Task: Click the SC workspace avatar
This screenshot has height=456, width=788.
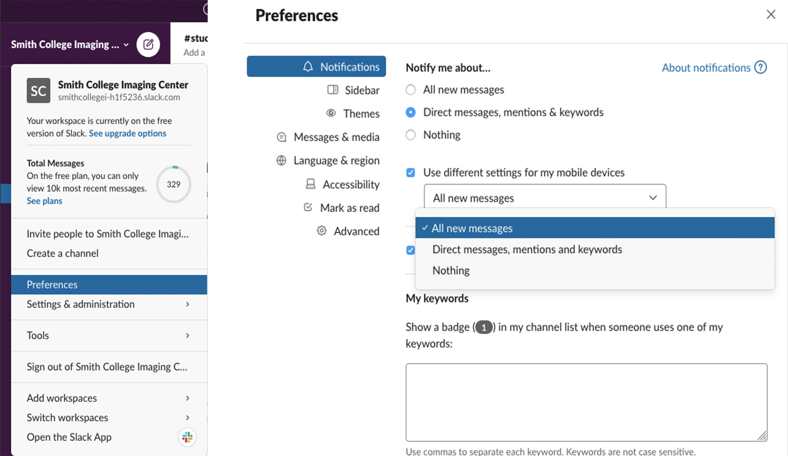Action: coord(38,91)
